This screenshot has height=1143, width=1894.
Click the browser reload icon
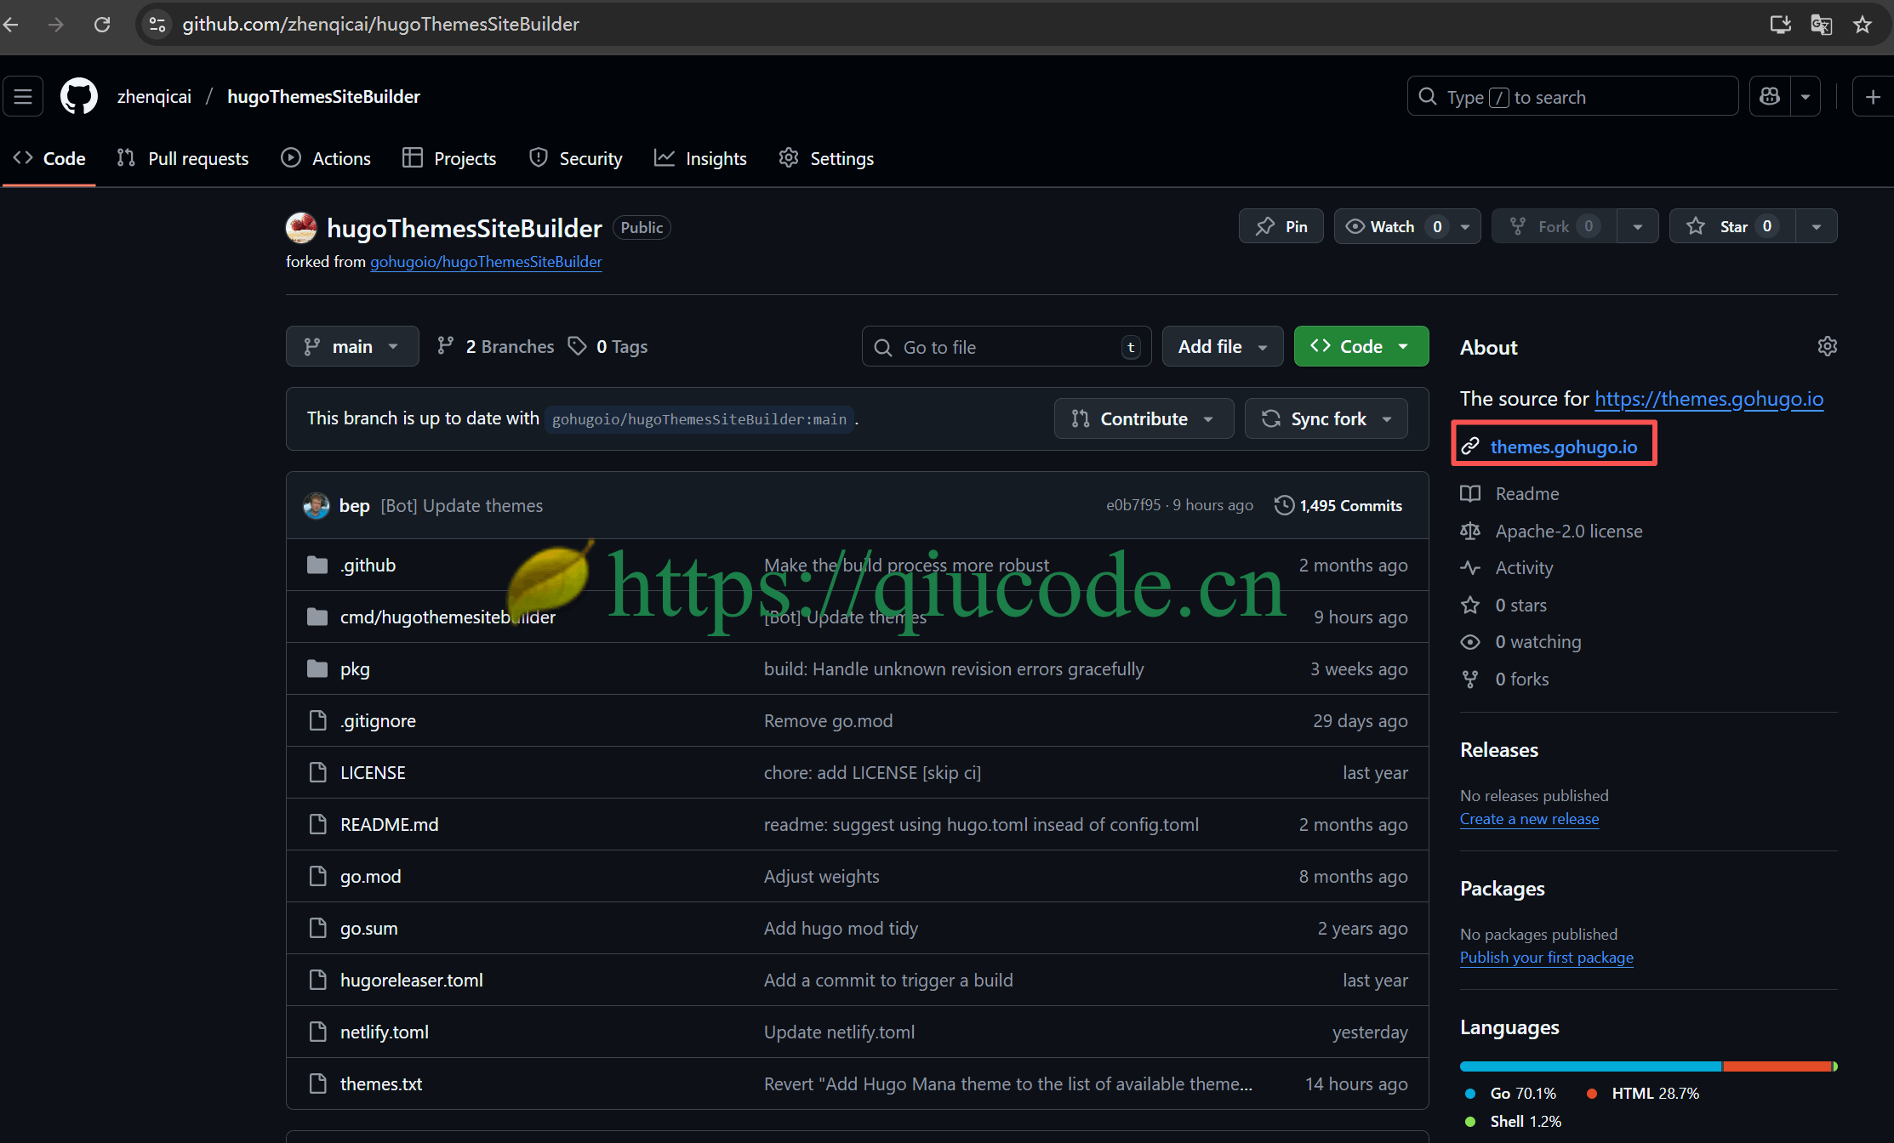click(x=102, y=24)
